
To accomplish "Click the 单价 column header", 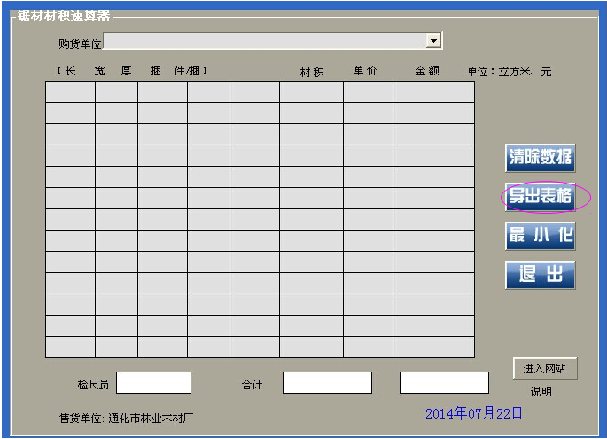I will (365, 71).
